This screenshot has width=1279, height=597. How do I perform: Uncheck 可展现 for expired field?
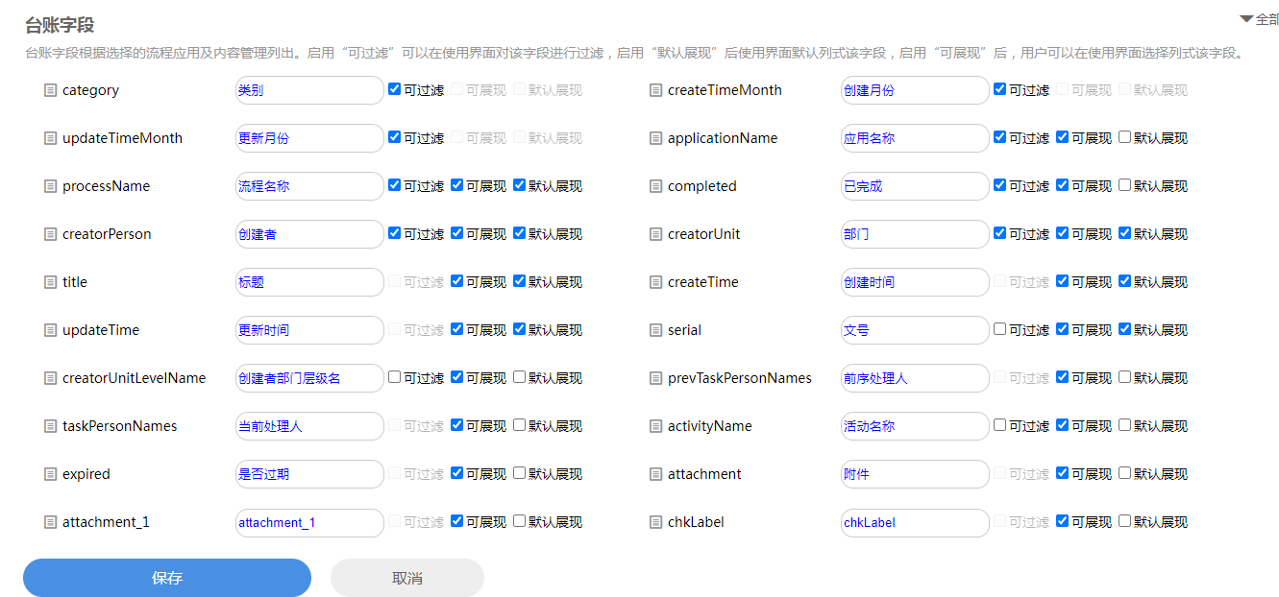tap(457, 473)
